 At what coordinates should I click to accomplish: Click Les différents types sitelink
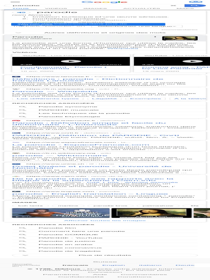click(x=48, y=98)
